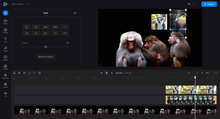Viewport: 220px width, 119px height.
Task: Open the Images sidebar panel
Action: 5,67
